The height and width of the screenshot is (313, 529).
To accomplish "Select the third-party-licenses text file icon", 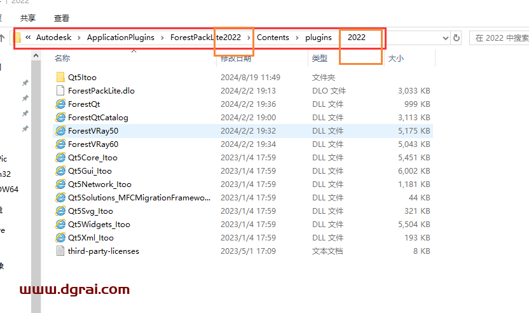I will tap(60, 251).
